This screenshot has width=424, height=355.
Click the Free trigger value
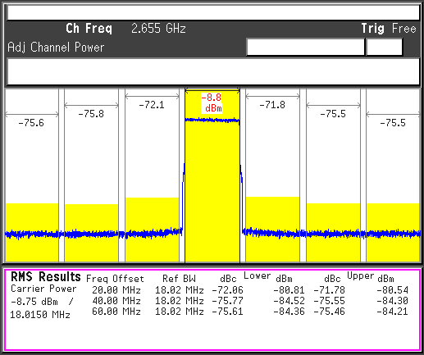404,29
